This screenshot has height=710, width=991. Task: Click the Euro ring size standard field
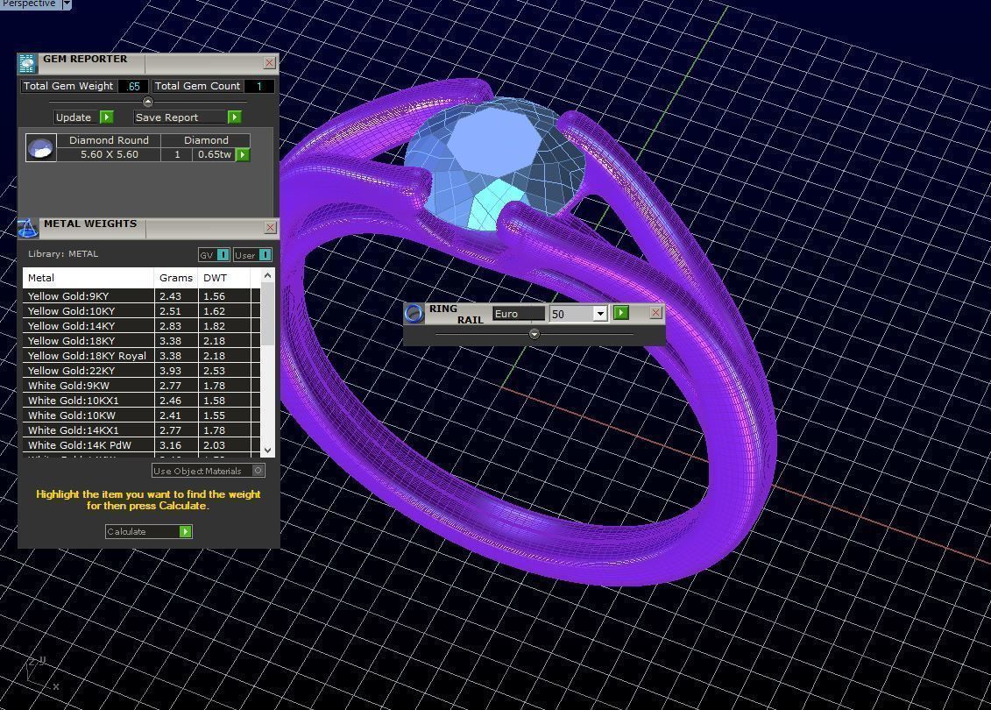pyautogui.click(x=518, y=314)
